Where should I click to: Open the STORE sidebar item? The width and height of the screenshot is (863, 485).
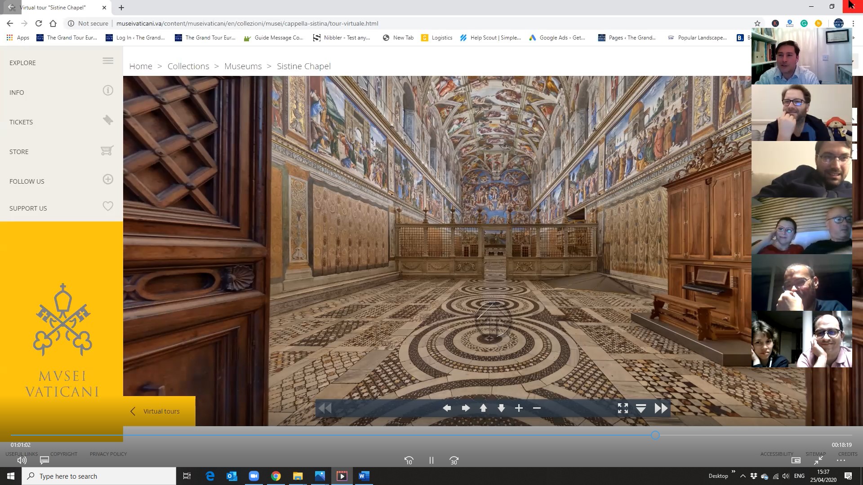[x=19, y=152]
